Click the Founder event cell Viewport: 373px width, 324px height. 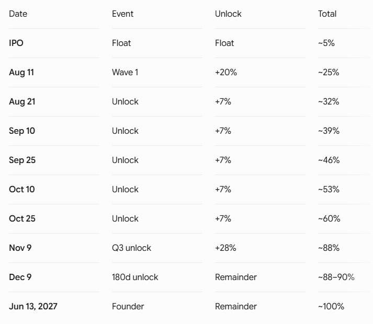pyautogui.click(x=128, y=306)
